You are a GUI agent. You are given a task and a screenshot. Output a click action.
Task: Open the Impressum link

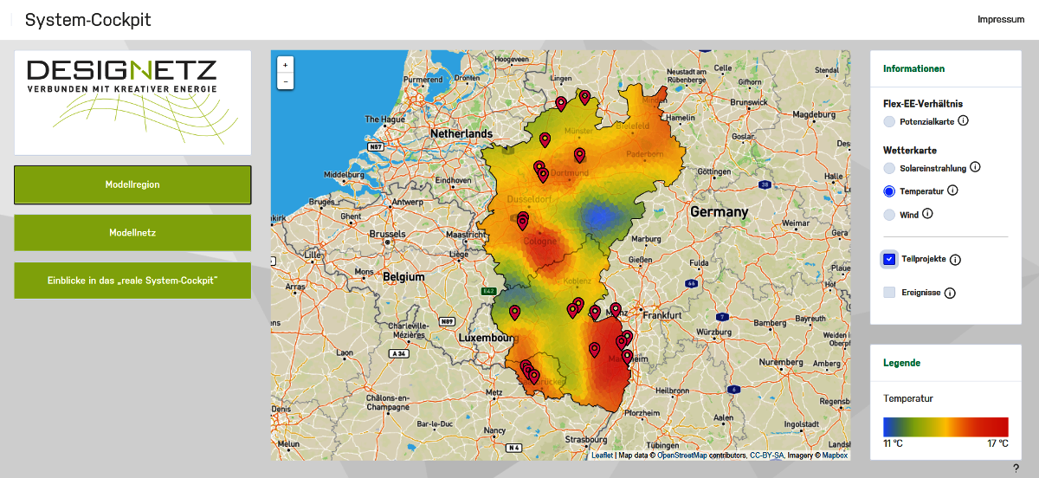(1001, 19)
